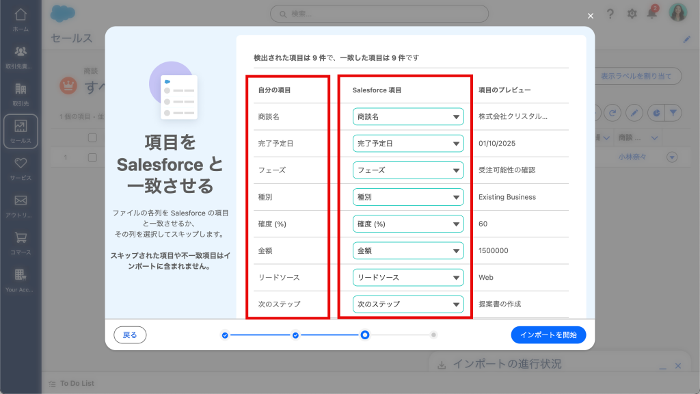This screenshot has width=700, height=394.
Task: Click the リードソース label in 自分の項目
Action: 279,278
